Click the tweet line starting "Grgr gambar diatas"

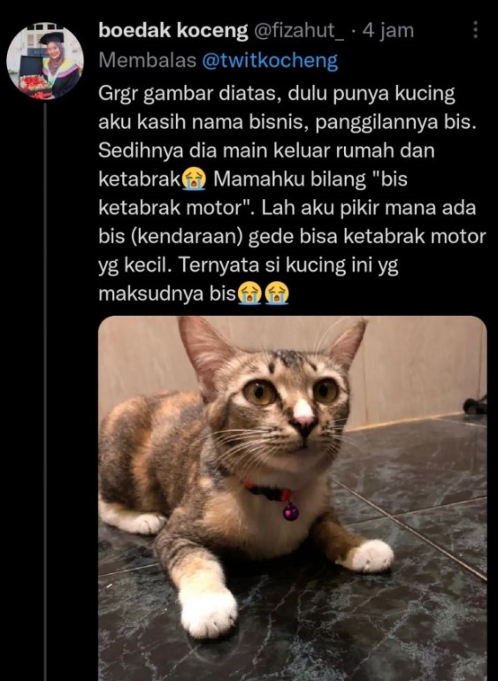[x=277, y=94]
